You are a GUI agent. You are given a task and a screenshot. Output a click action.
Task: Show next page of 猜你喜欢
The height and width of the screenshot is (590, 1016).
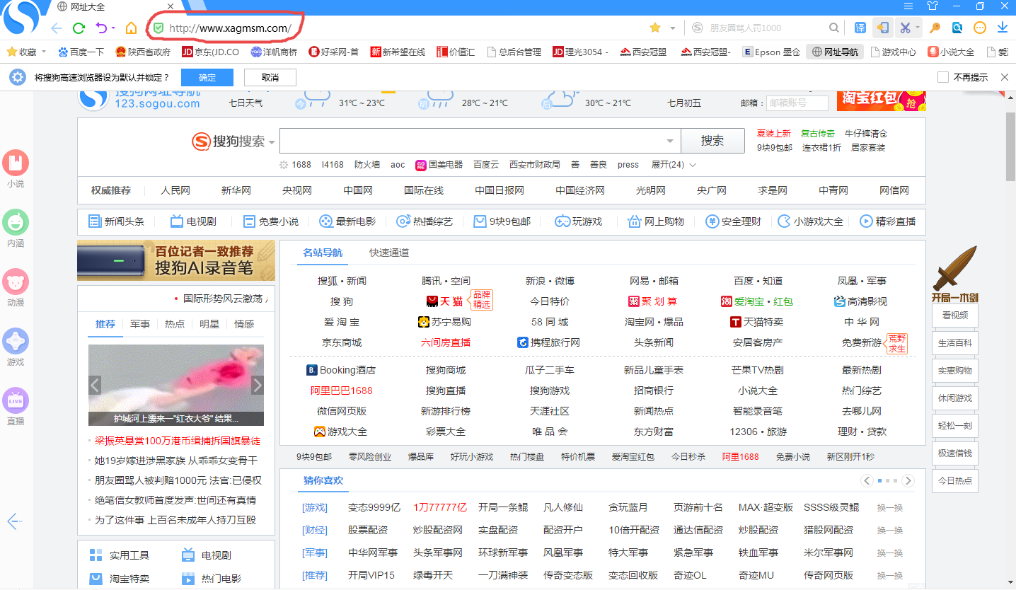(x=908, y=481)
